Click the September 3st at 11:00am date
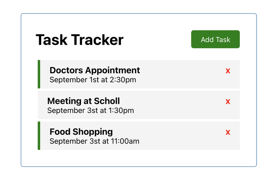 [x=95, y=141]
